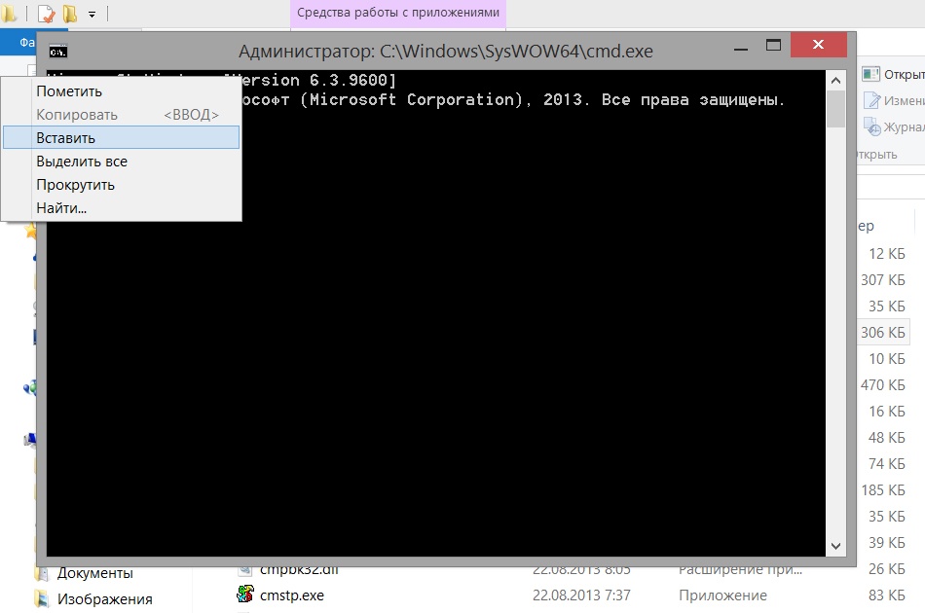This screenshot has height=613, width=925.
Task: Click the console vertical scrollbar thumb
Action: [835, 108]
